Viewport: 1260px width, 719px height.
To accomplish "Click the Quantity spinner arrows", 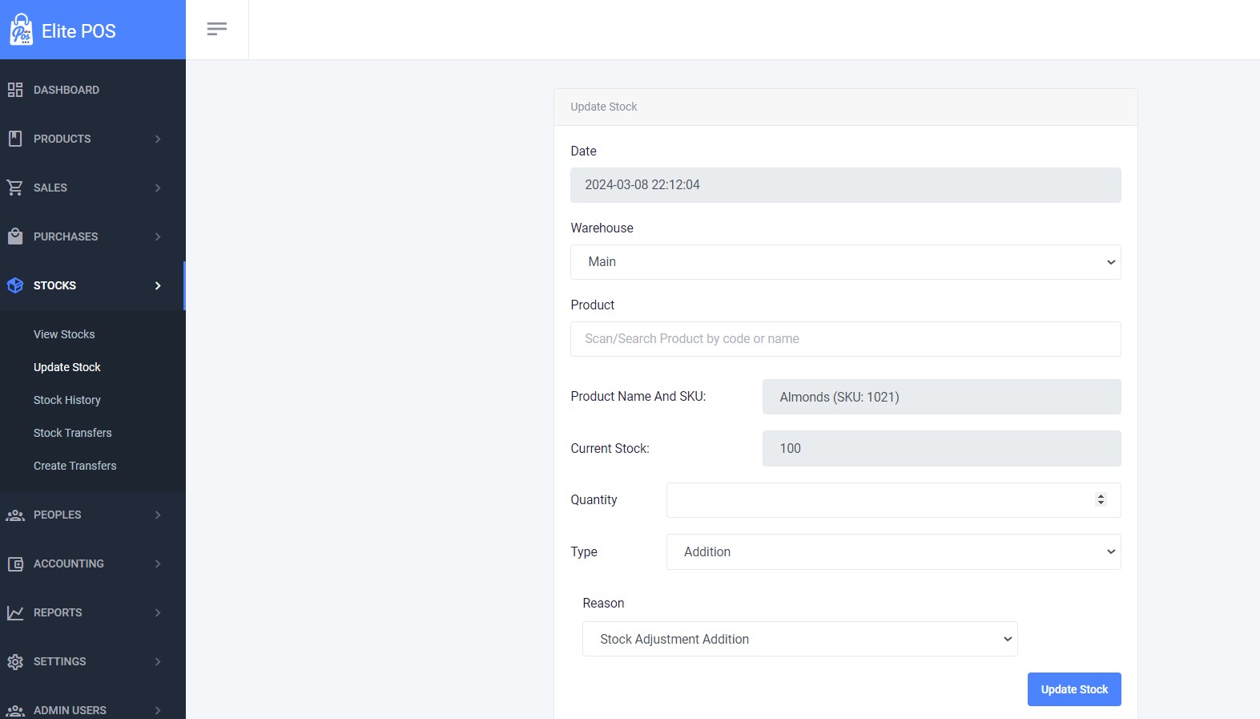I will click(x=1101, y=499).
